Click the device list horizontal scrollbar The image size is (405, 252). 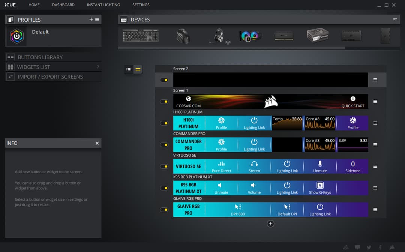pyautogui.click(x=231, y=48)
